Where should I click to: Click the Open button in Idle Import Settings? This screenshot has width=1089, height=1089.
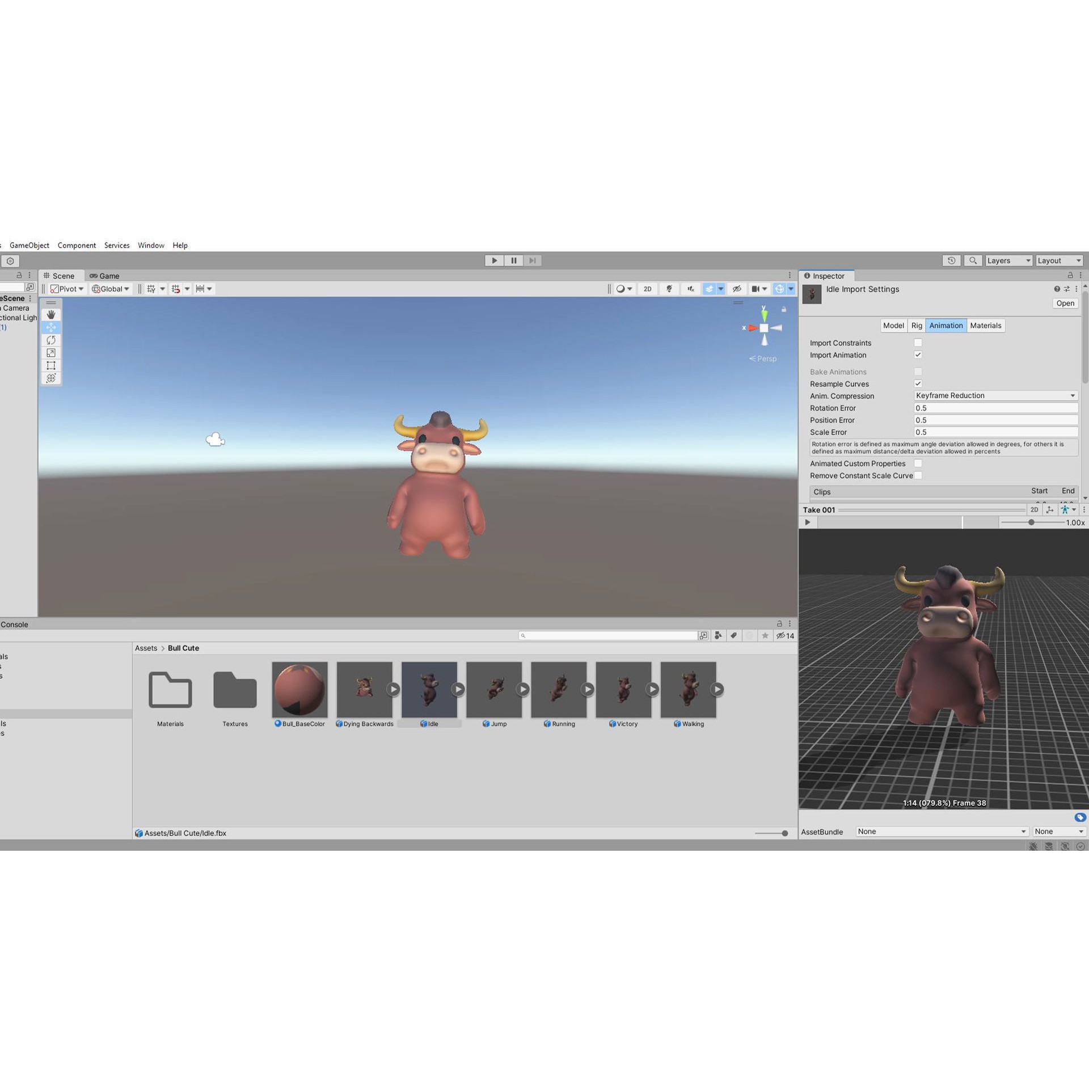point(1065,303)
